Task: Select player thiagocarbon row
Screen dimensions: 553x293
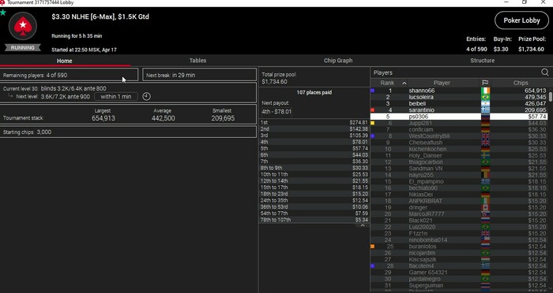Action: (x=459, y=161)
